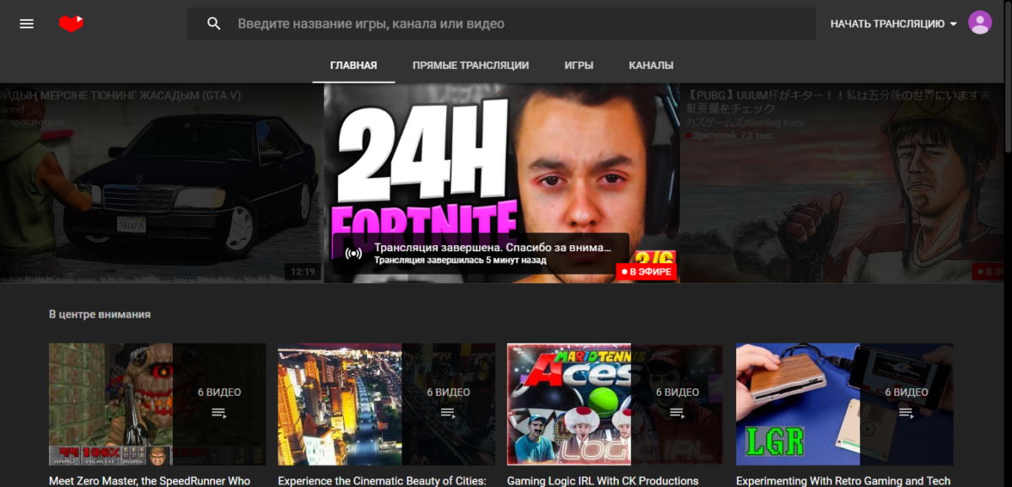Click playlist icon on LGR retro thumbnail
Viewport: 1012px width, 487px height.
907,413
